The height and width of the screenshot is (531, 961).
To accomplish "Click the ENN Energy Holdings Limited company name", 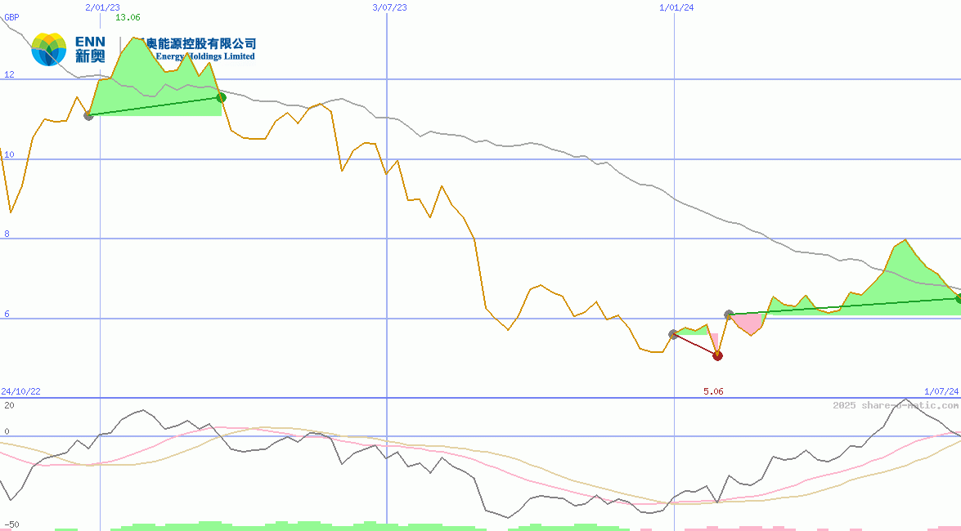I will [195, 49].
